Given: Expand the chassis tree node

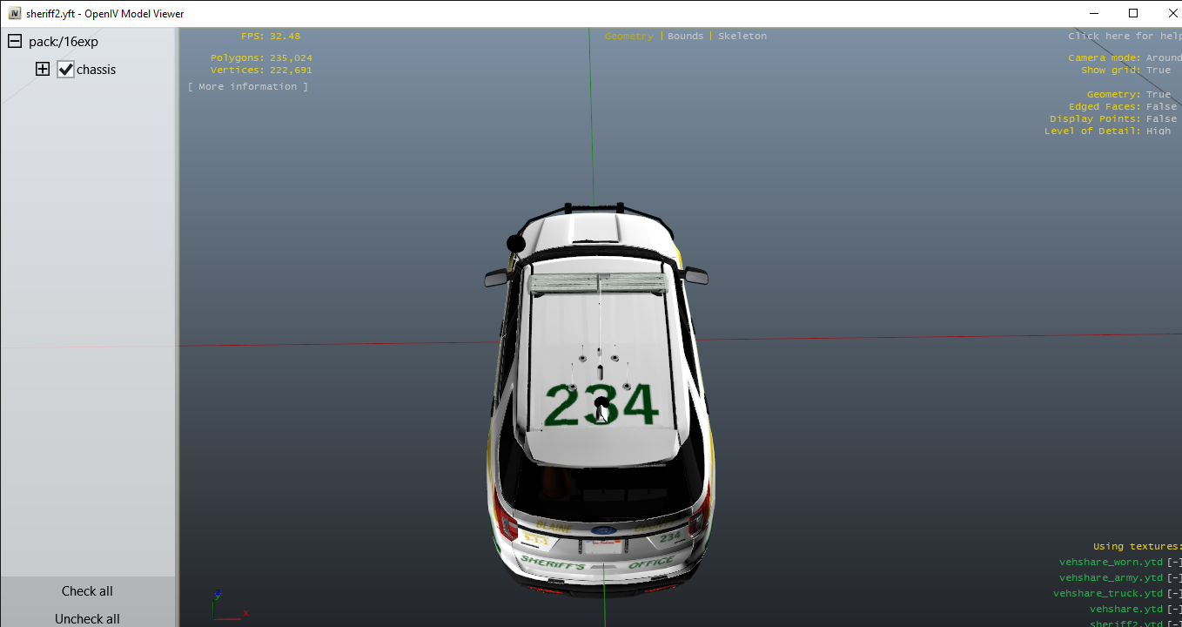Looking at the screenshot, I should tap(43, 70).
